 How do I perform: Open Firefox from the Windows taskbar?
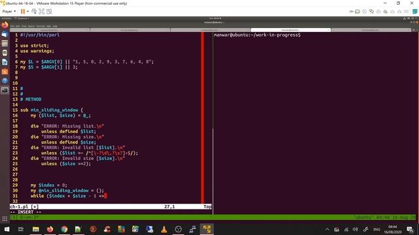click(x=50, y=229)
